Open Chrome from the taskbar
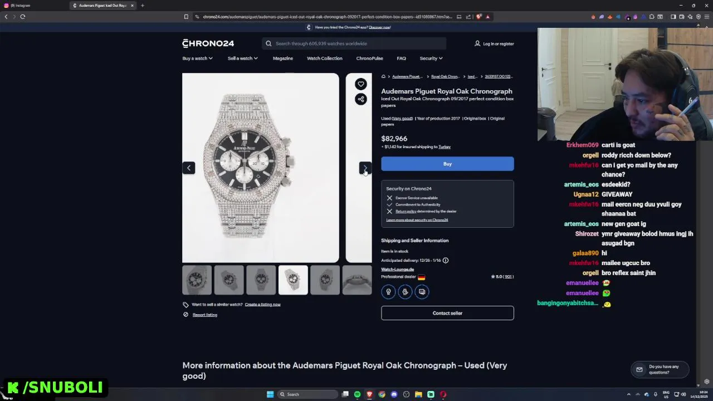The image size is (713, 401). (x=382, y=394)
